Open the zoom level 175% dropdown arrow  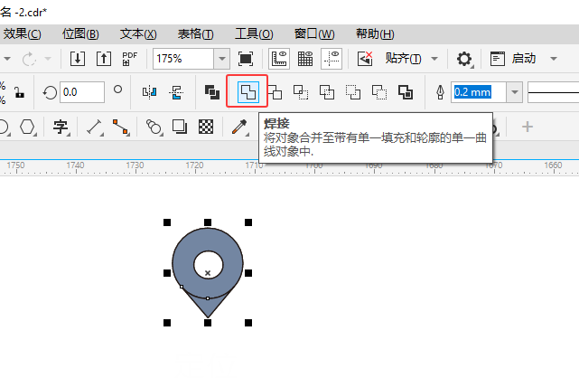221,59
